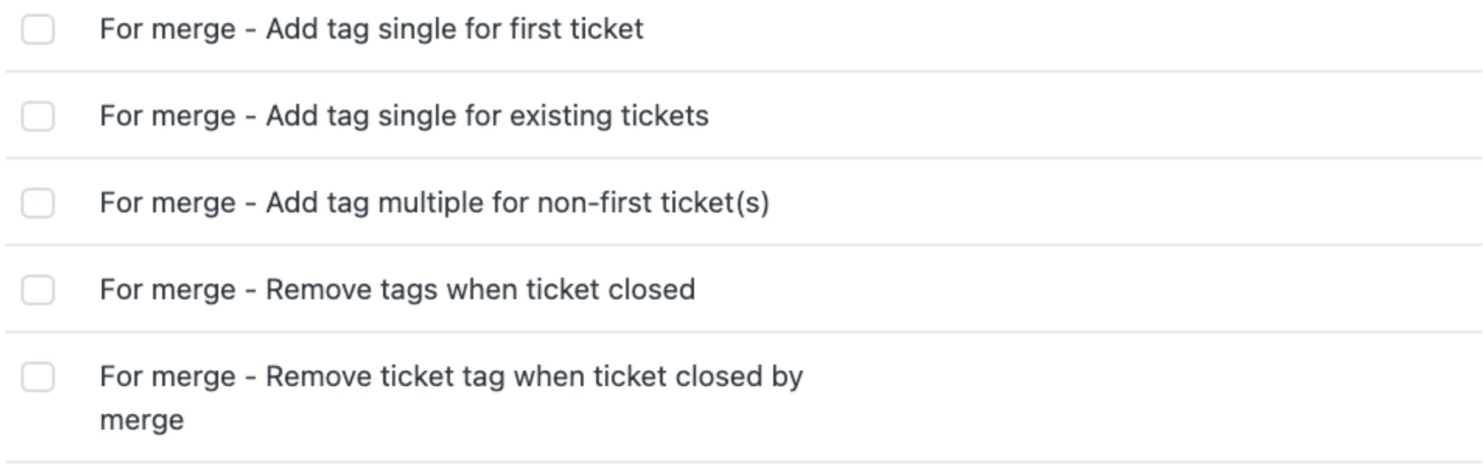The height and width of the screenshot is (470, 1483).
Task: Click the words "first ticket" in the top row
Action: 576,30
